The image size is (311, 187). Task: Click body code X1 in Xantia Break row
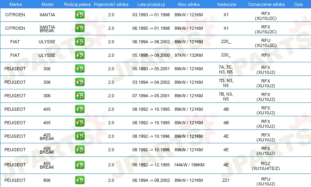point(226,28)
